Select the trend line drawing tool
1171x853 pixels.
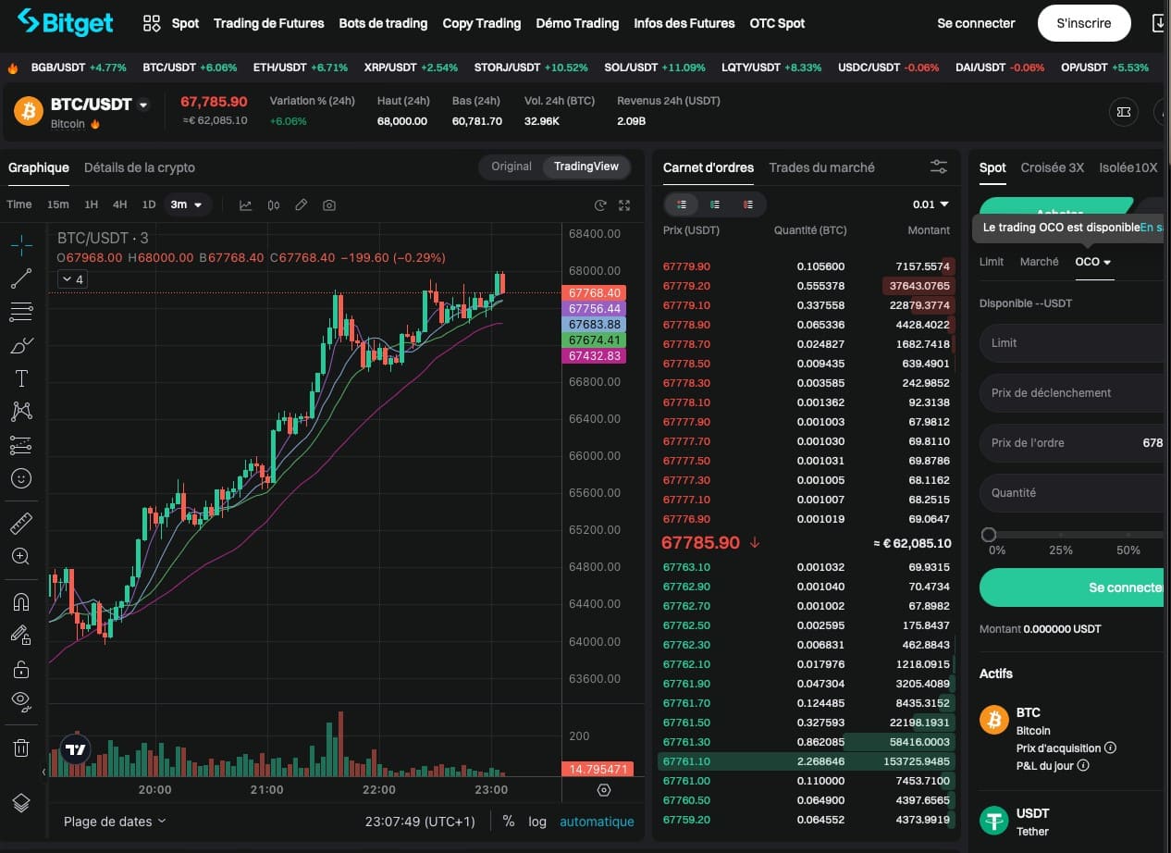[x=20, y=278]
